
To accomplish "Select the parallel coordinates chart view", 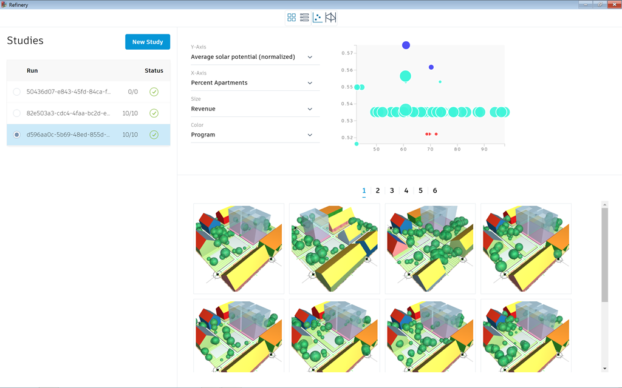I will coord(330,18).
